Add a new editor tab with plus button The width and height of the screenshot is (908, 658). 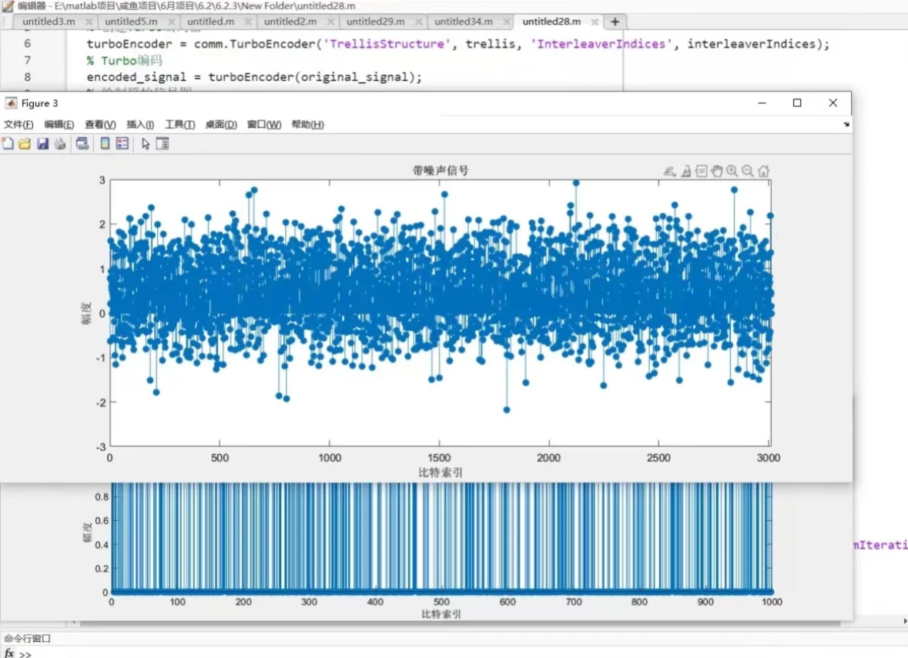click(615, 22)
